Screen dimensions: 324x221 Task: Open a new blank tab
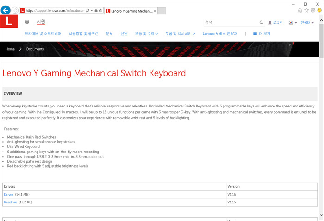coord(162,11)
